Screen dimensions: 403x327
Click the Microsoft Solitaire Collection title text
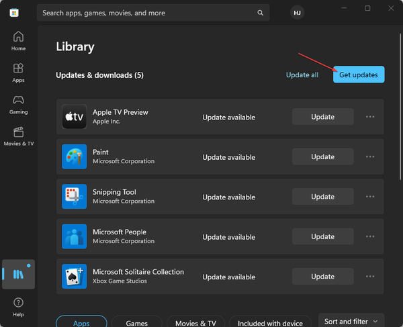pos(138,272)
